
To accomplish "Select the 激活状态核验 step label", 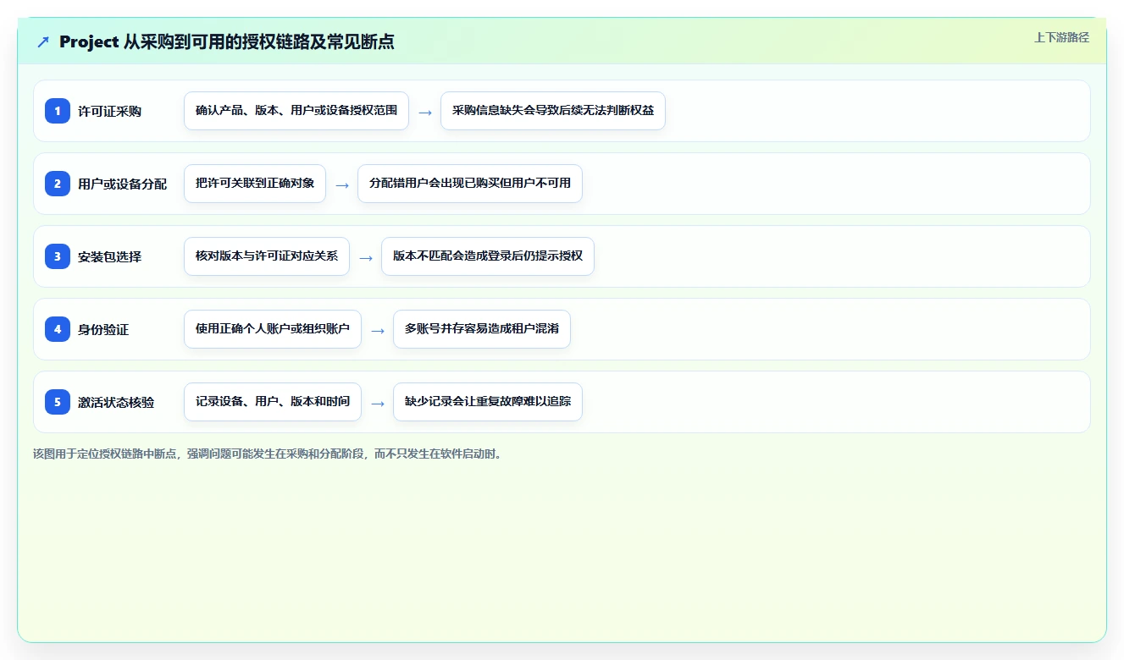I will (x=116, y=403).
